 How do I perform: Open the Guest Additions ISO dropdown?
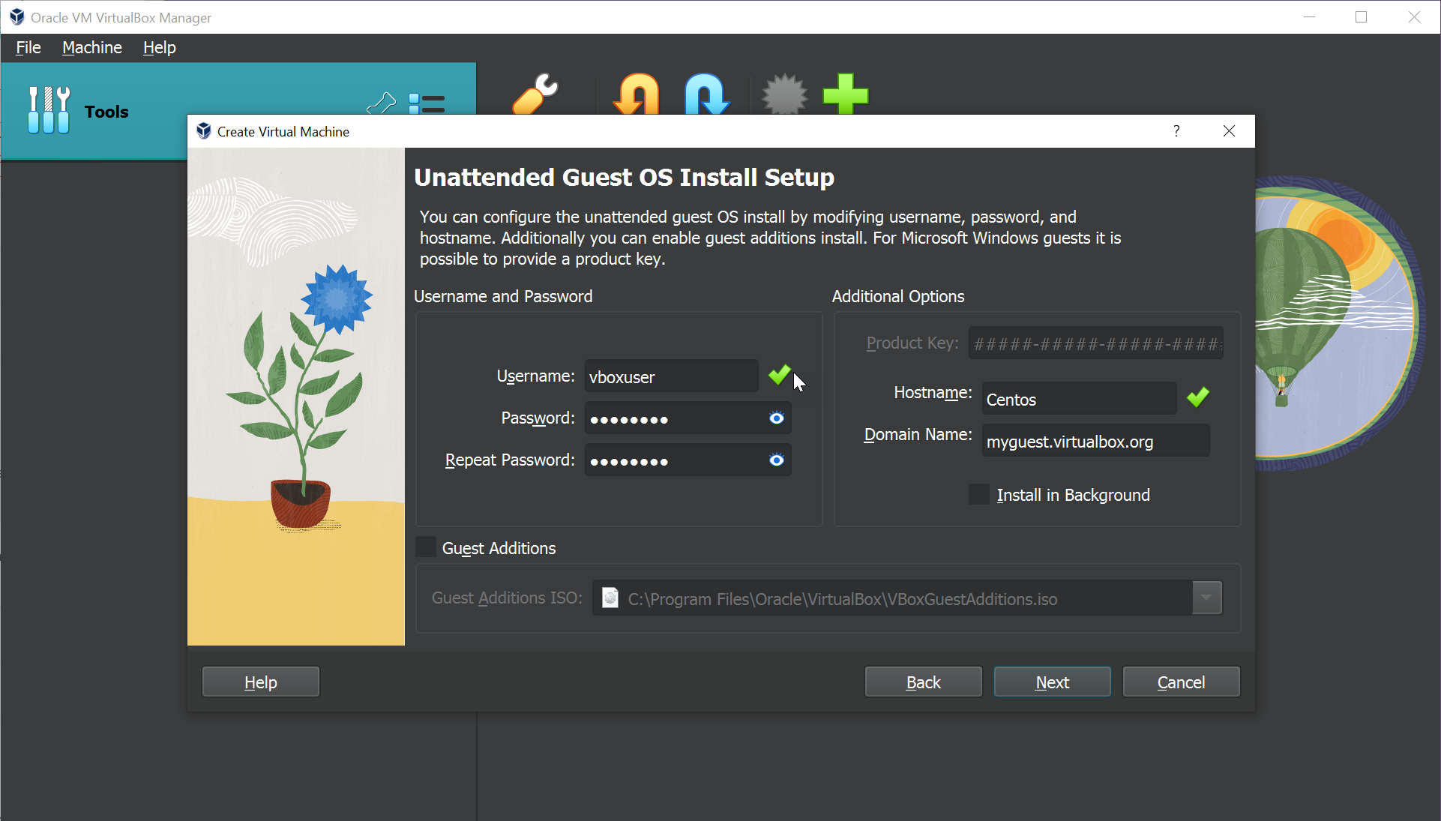pyautogui.click(x=1206, y=598)
